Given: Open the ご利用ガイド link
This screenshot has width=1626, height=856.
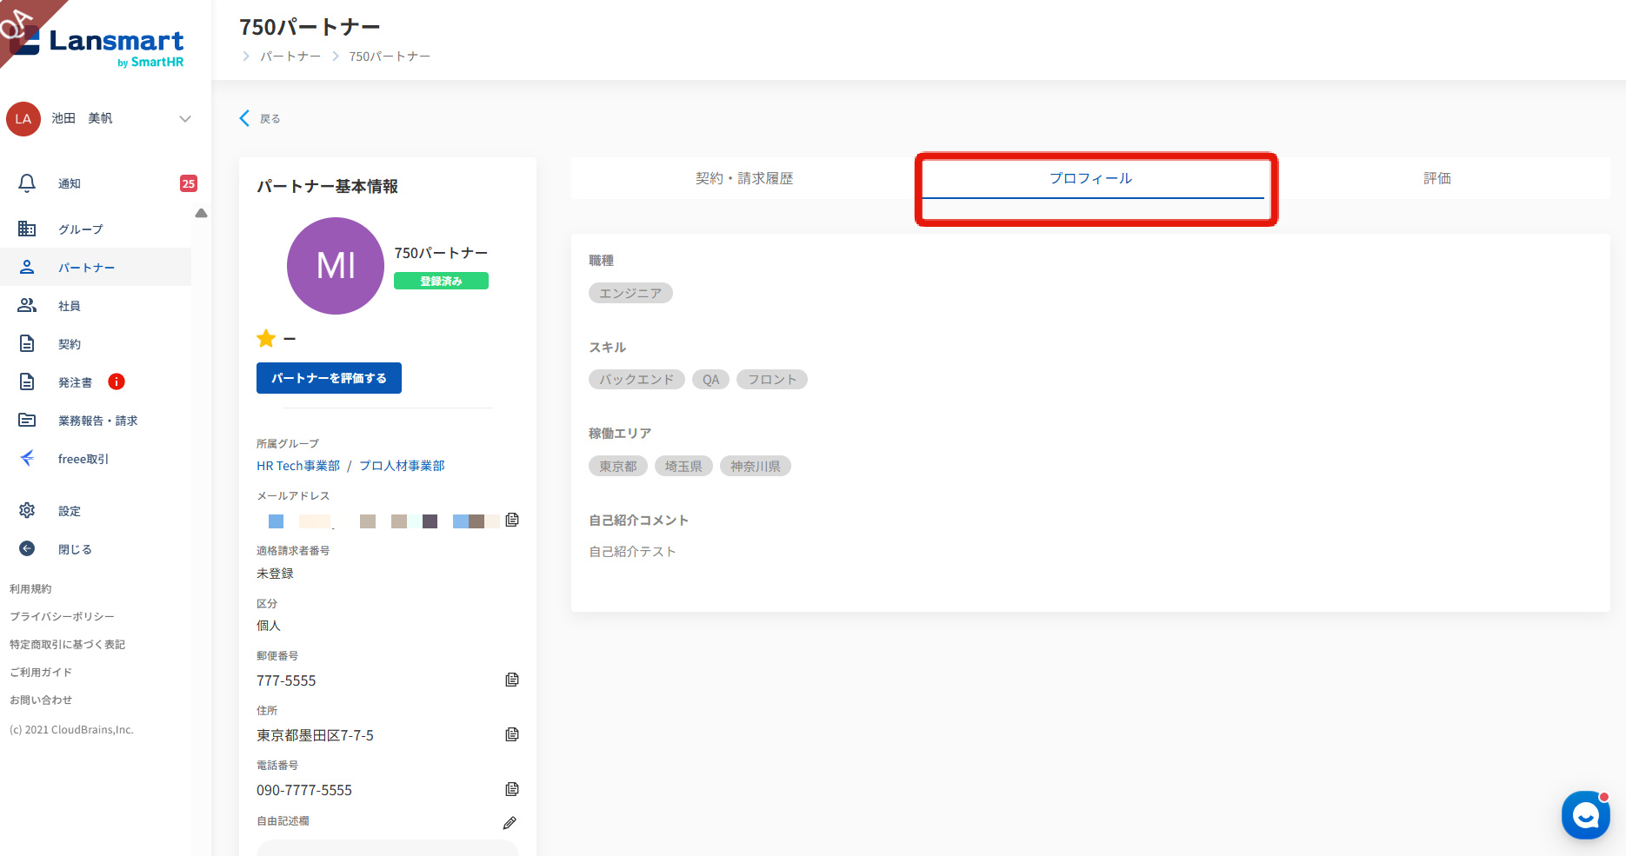Looking at the screenshot, I should (x=41, y=672).
